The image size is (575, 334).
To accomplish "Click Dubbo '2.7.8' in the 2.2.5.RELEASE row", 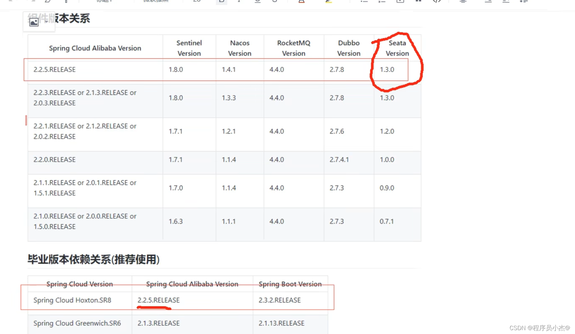I will pyautogui.click(x=337, y=70).
